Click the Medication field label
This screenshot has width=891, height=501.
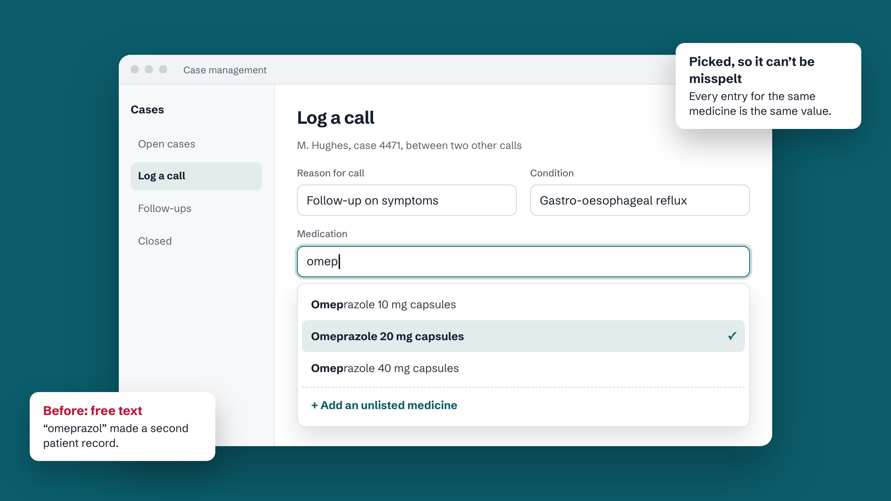coord(322,234)
